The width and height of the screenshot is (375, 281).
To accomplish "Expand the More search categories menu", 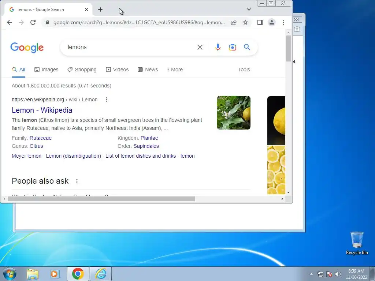I will pos(175,70).
